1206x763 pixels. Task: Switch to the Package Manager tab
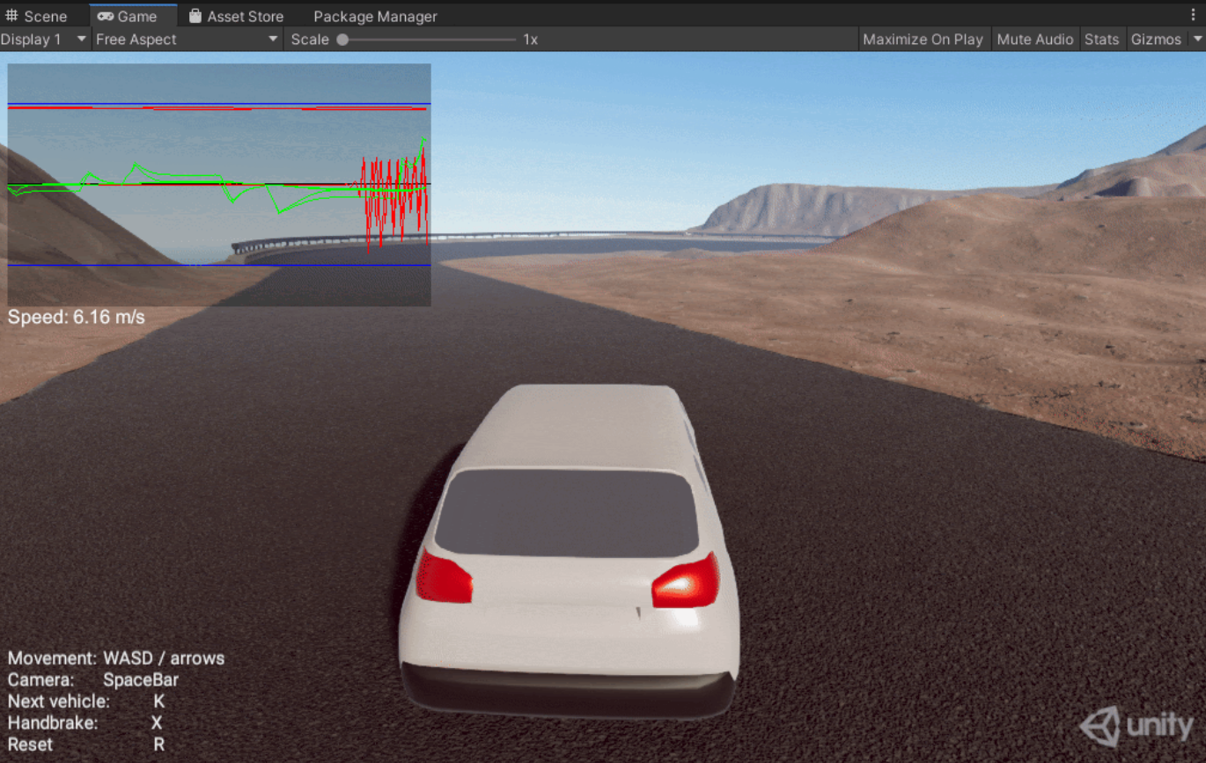375,17
